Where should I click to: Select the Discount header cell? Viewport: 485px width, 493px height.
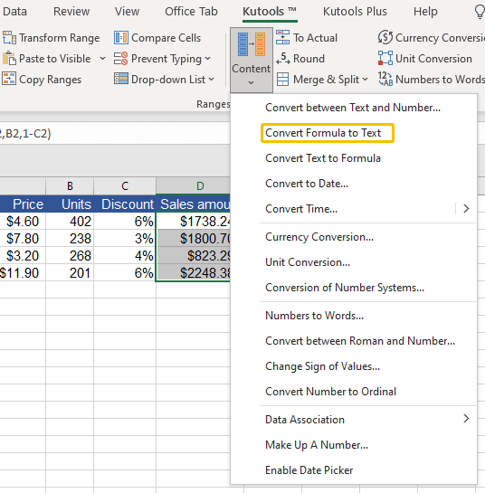pos(125,204)
